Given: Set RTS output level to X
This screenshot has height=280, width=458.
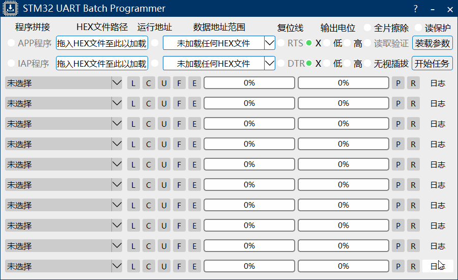Looking at the screenshot, I should [x=309, y=43].
